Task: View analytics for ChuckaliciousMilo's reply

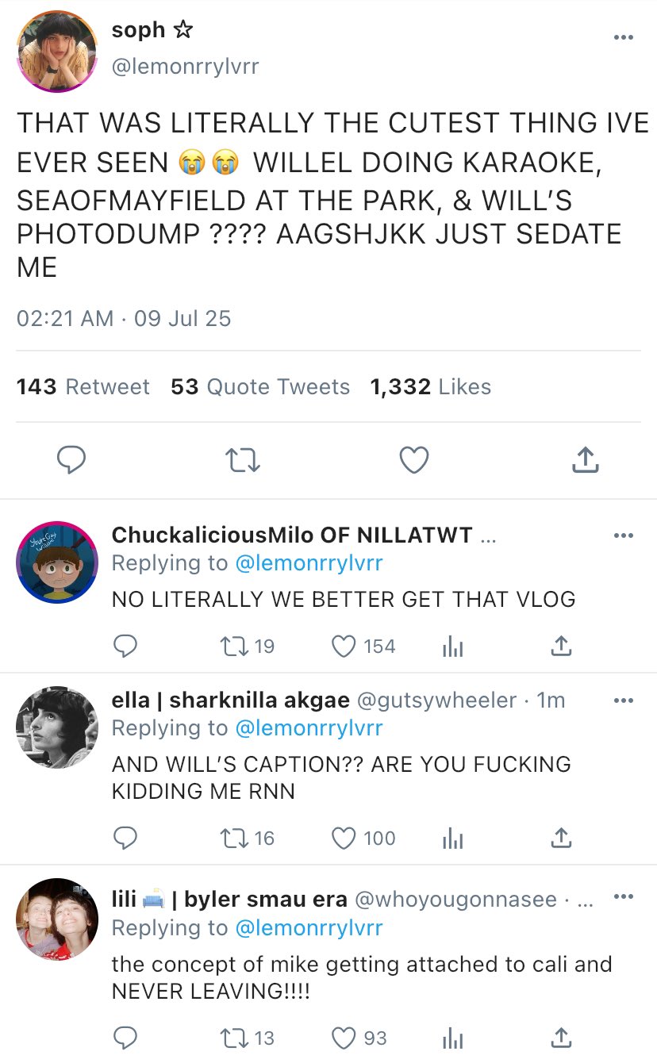Action: (452, 647)
